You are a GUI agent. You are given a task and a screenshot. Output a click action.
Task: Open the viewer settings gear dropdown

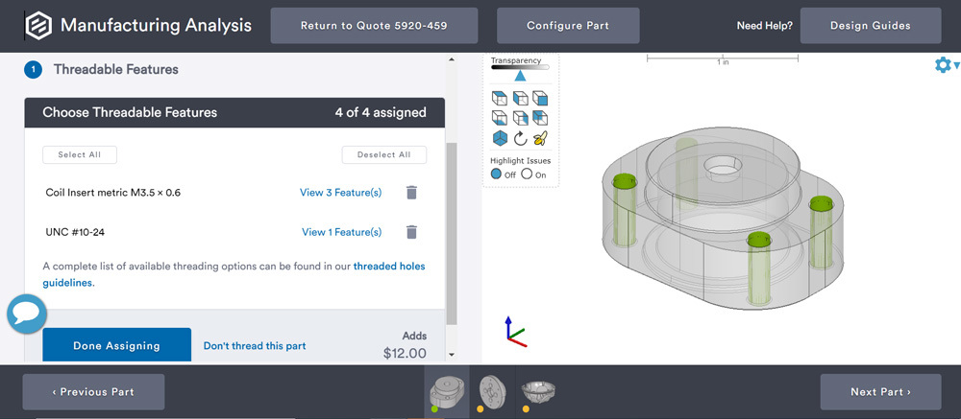tap(946, 65)
